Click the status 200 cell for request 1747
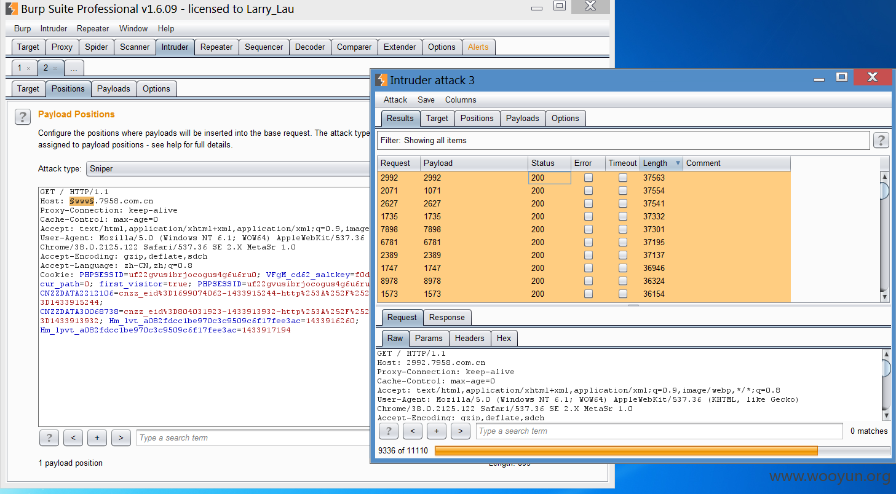The width and height of the screenshot is (896, 494). pos(549,268)
